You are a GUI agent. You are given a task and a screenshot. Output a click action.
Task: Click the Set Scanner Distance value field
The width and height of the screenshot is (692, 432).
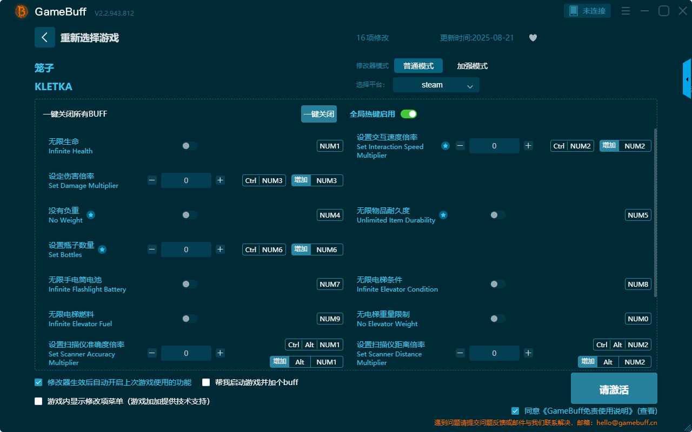point(494,353)
